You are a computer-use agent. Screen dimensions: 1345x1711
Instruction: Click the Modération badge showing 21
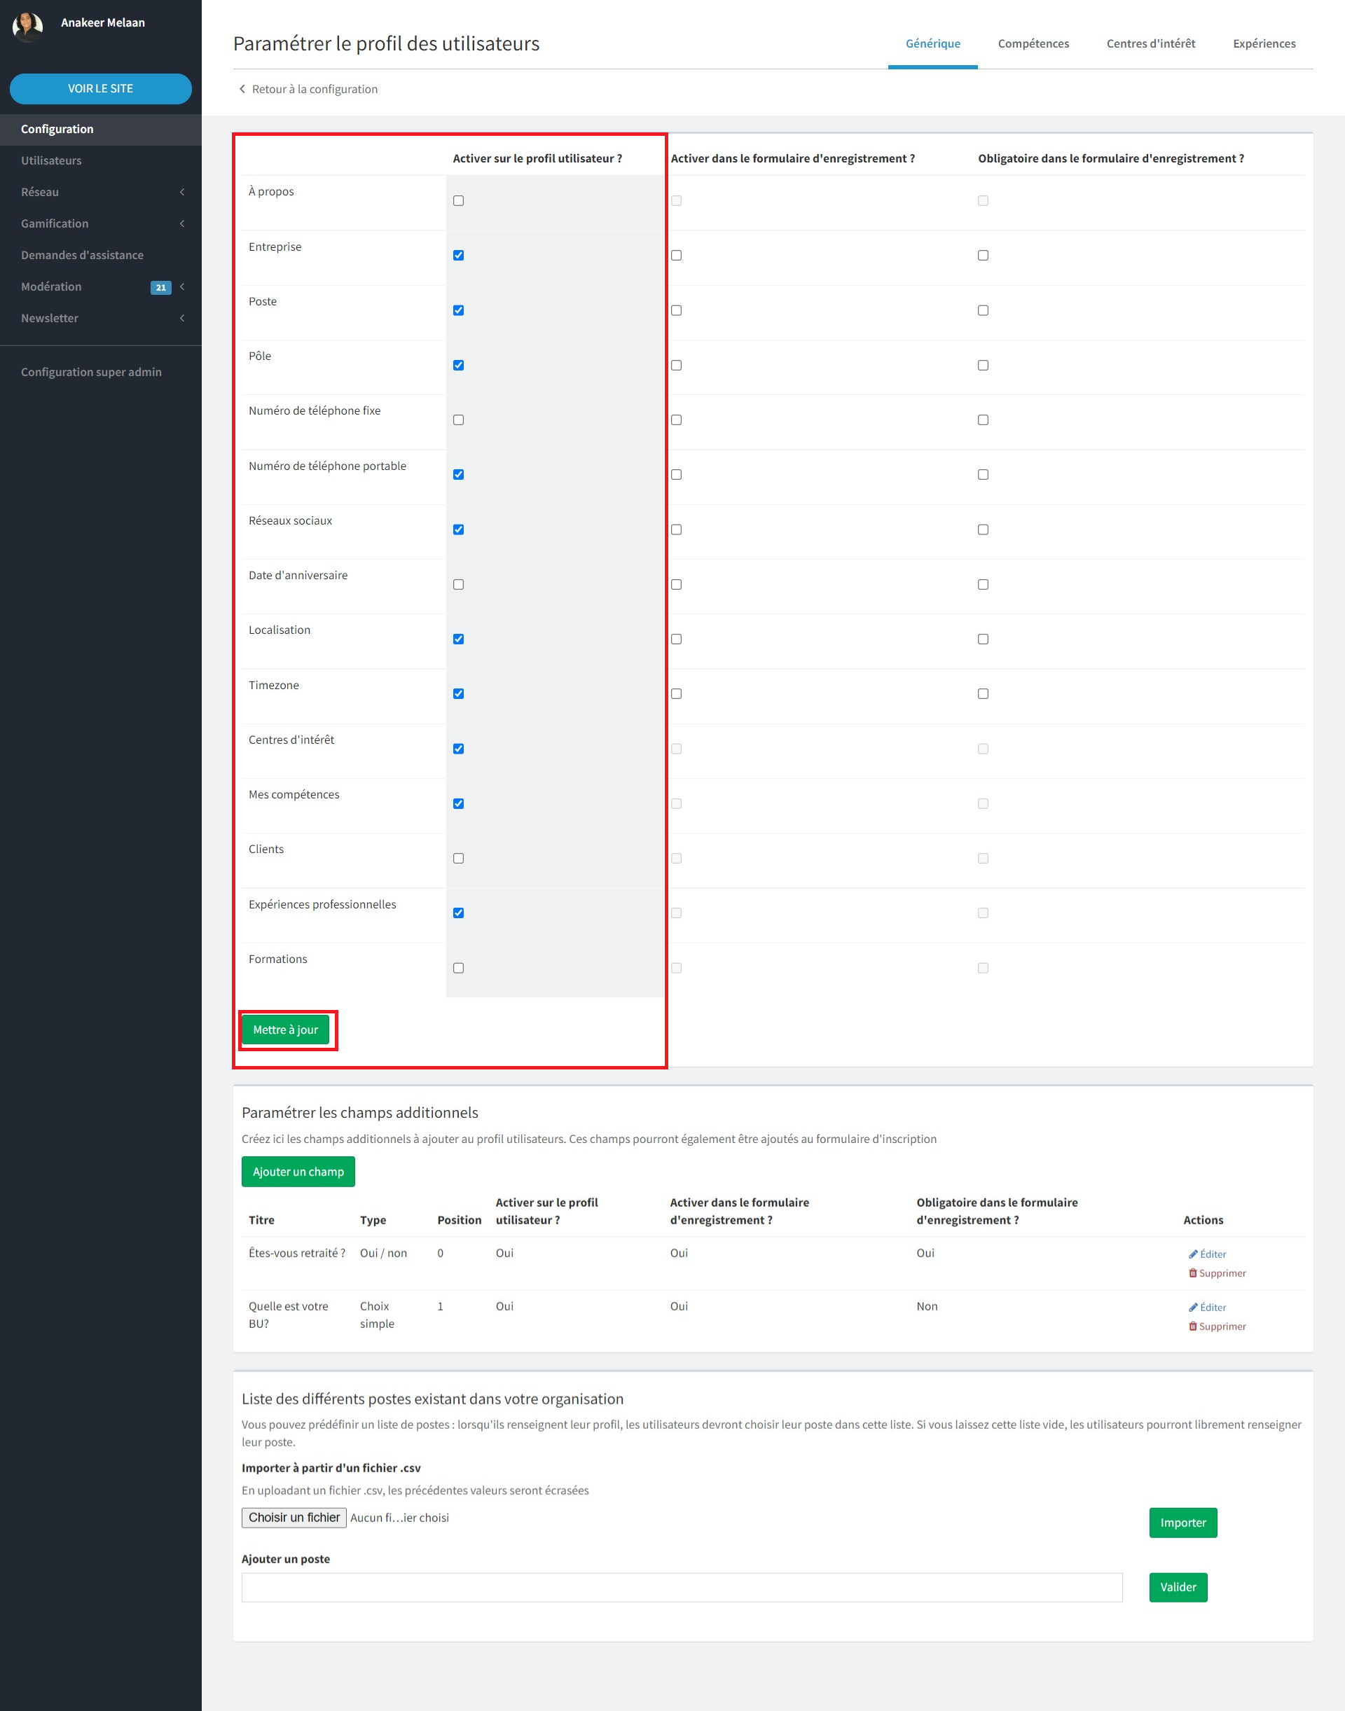click(160, 287)
